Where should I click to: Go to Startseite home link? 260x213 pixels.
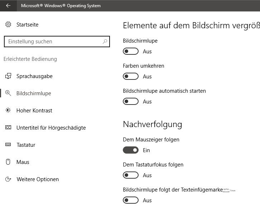point(27,25)
